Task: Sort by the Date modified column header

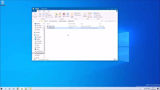Action: coord(74,24)
